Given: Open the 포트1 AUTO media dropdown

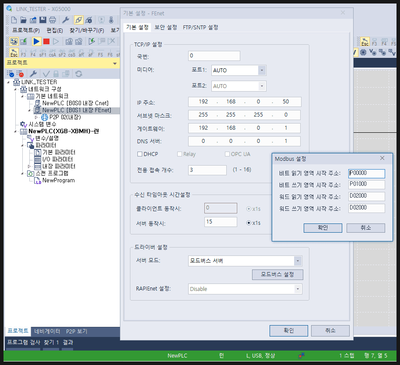Looking at the screenshot, I should [x=262, y=70].
